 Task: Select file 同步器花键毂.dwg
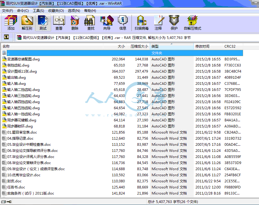22,120
